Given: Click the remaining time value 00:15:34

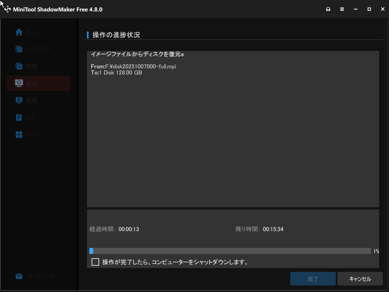Looking at the screenshot, I should 273,229.
